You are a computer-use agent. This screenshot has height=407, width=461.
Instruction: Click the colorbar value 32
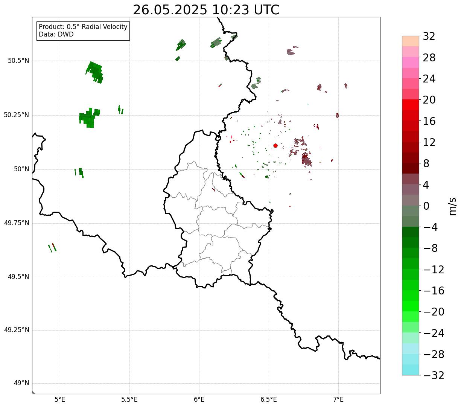429,37
